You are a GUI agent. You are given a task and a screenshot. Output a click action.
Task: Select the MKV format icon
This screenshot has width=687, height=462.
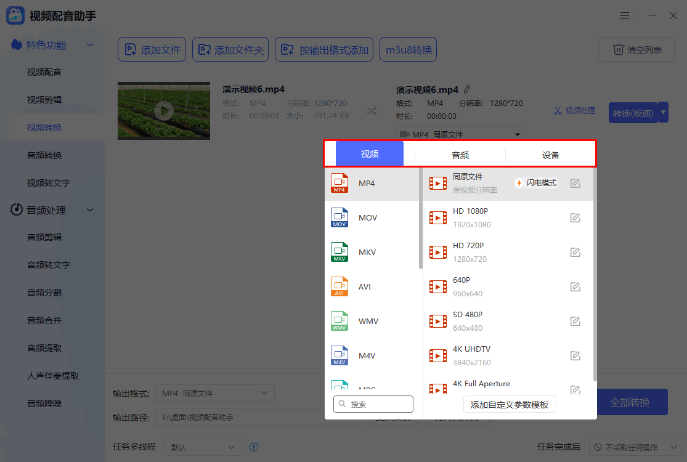[x=339, y=252]
